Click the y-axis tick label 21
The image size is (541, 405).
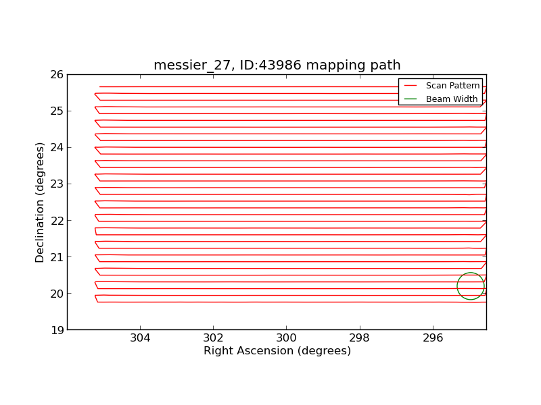pos(57,257)
